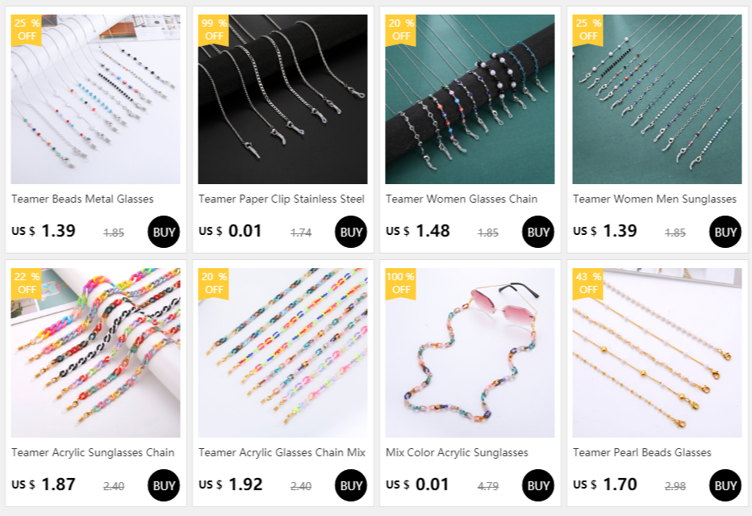Open the colorful Acrylic Sunglasses Chain image
The height and width of the screenshot is (516, 752).
(95, 352)
